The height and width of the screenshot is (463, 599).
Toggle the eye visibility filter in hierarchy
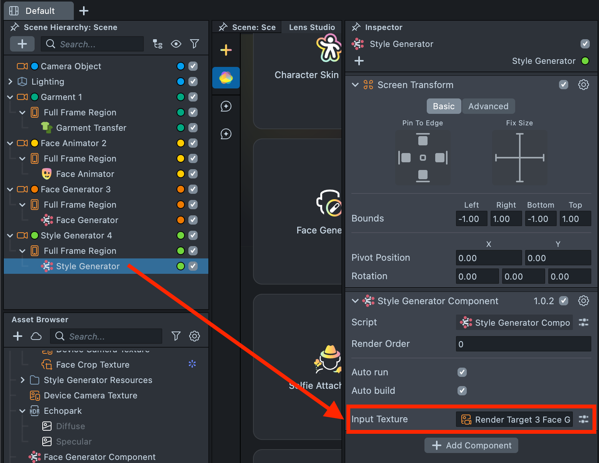point(176,44)
